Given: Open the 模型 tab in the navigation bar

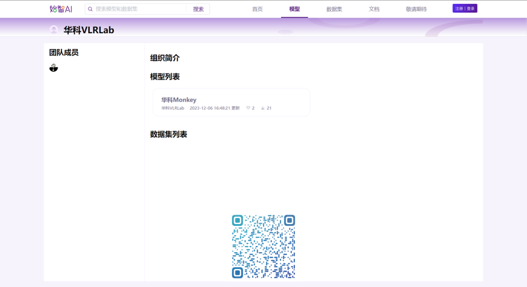Looking at the screenshot, I should (x=295, y=8).
